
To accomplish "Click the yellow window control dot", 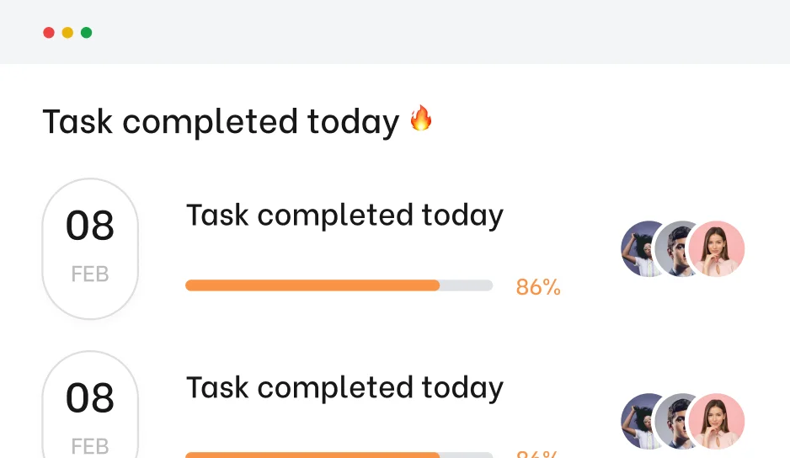I will (x=67, y=33).
